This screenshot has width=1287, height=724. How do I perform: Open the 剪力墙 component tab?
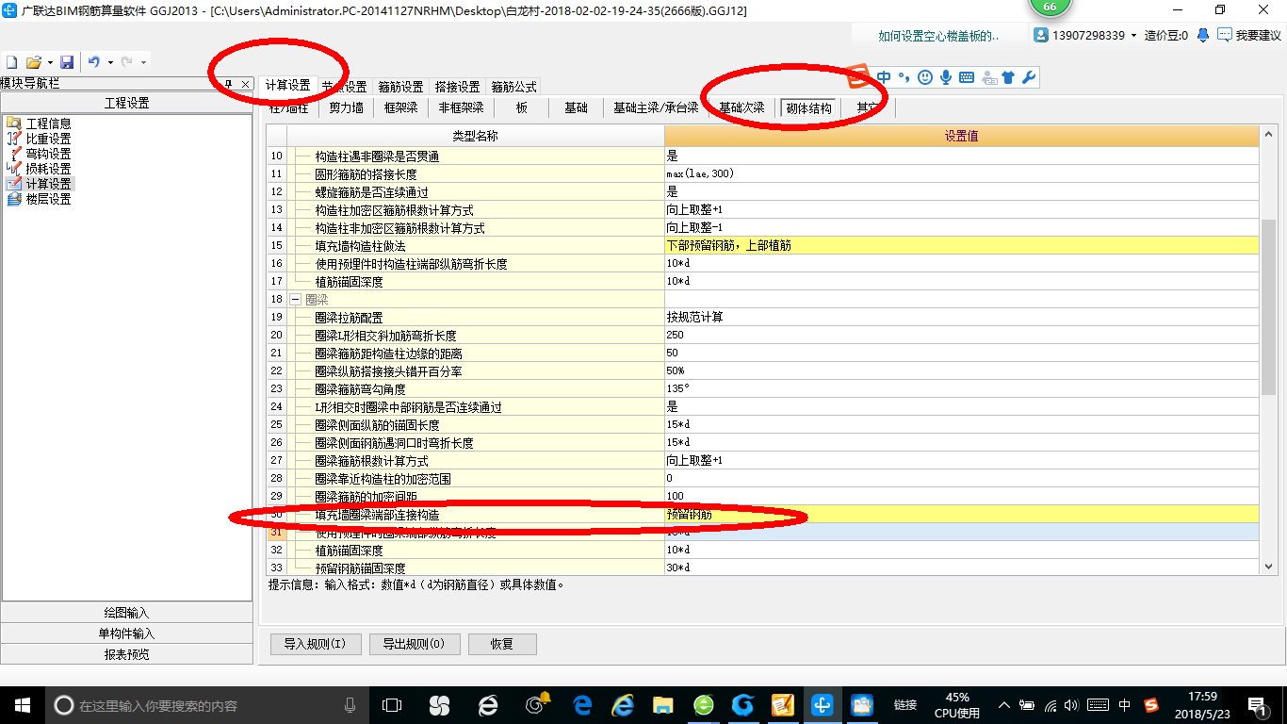click(346, 107)
